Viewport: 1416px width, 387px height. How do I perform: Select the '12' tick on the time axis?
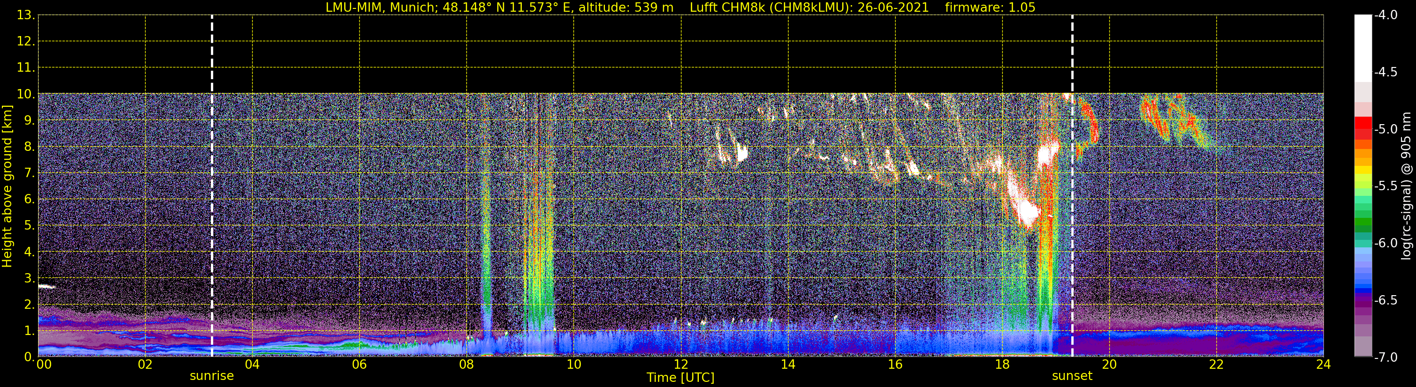681,365
